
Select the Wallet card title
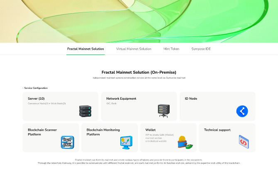(x=150, y=130)
